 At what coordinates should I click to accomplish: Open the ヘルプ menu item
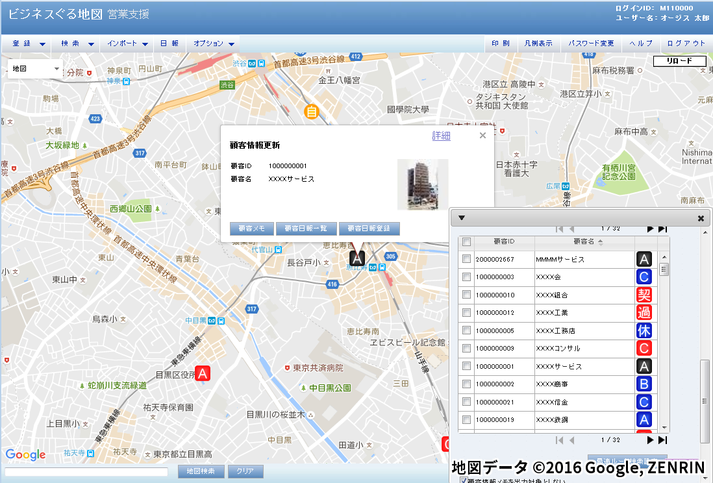[641, 43]
